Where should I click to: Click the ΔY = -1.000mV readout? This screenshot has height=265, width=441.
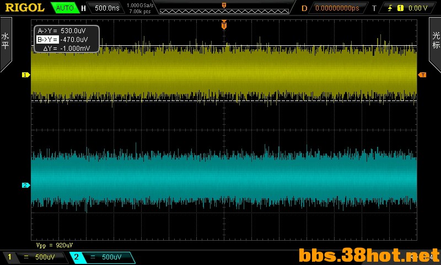[x=66, y=48]
